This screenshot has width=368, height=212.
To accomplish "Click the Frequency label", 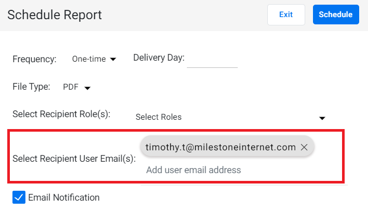I will (x=34, y=59).
